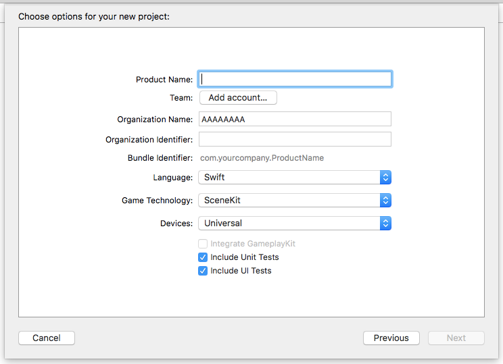
Task: Click the Game Technology blue chevron icon
Action: [385, 201]
